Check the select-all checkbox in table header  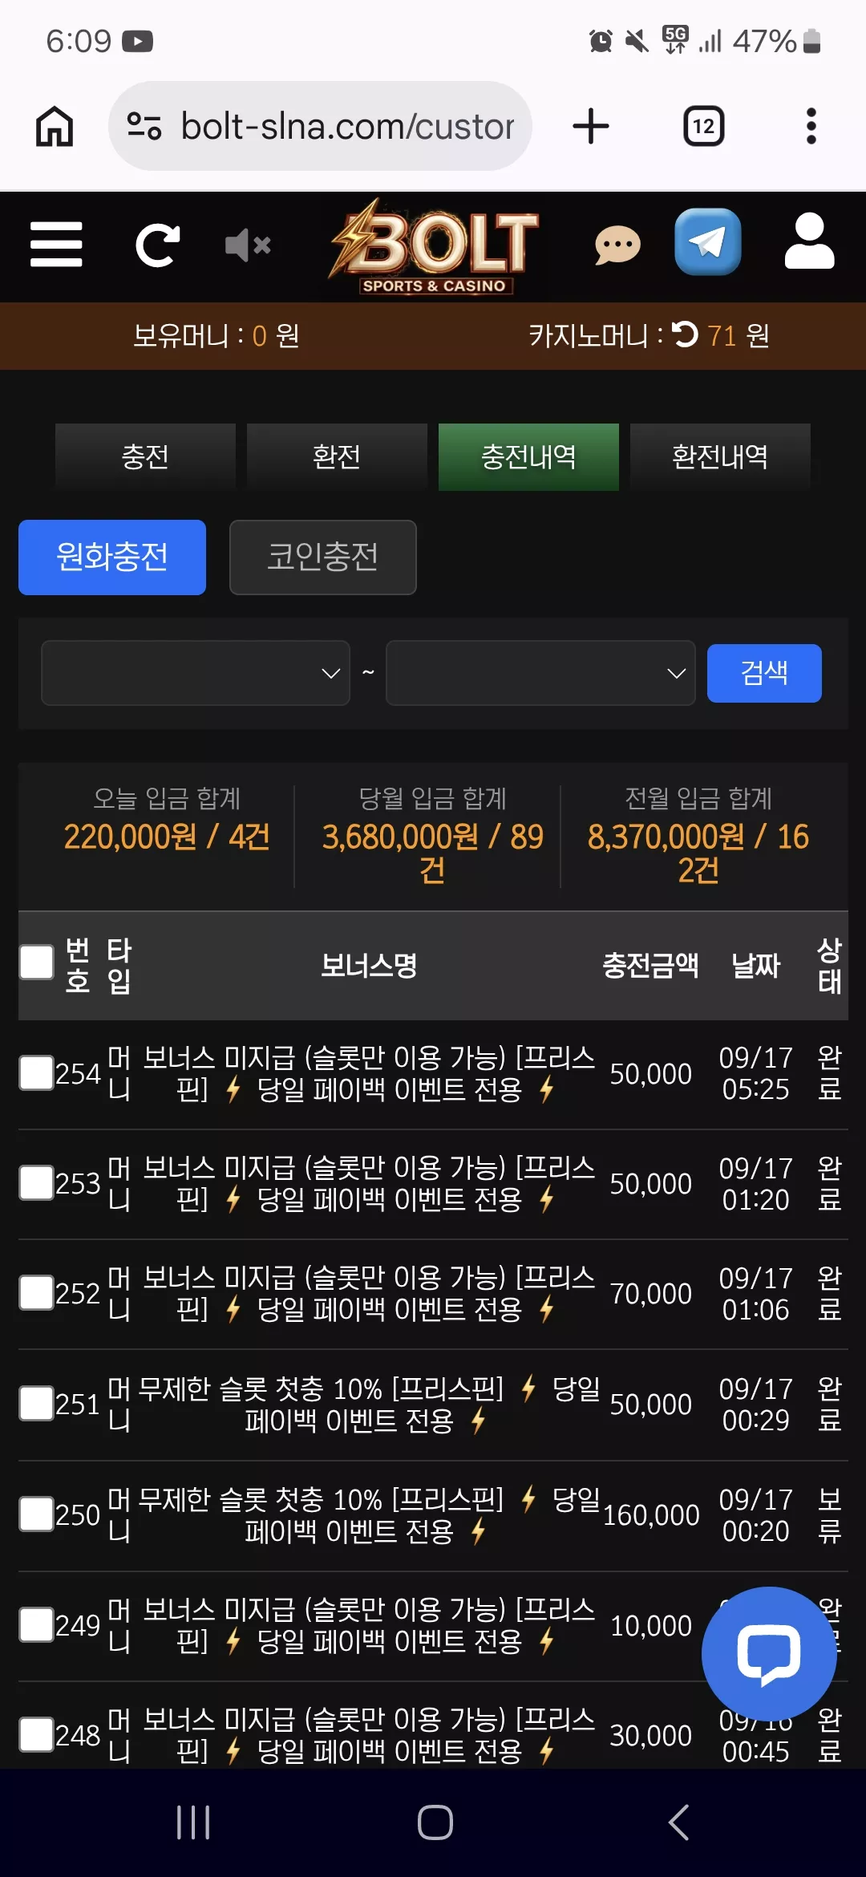pyautogui.click(x=37, y=963)
